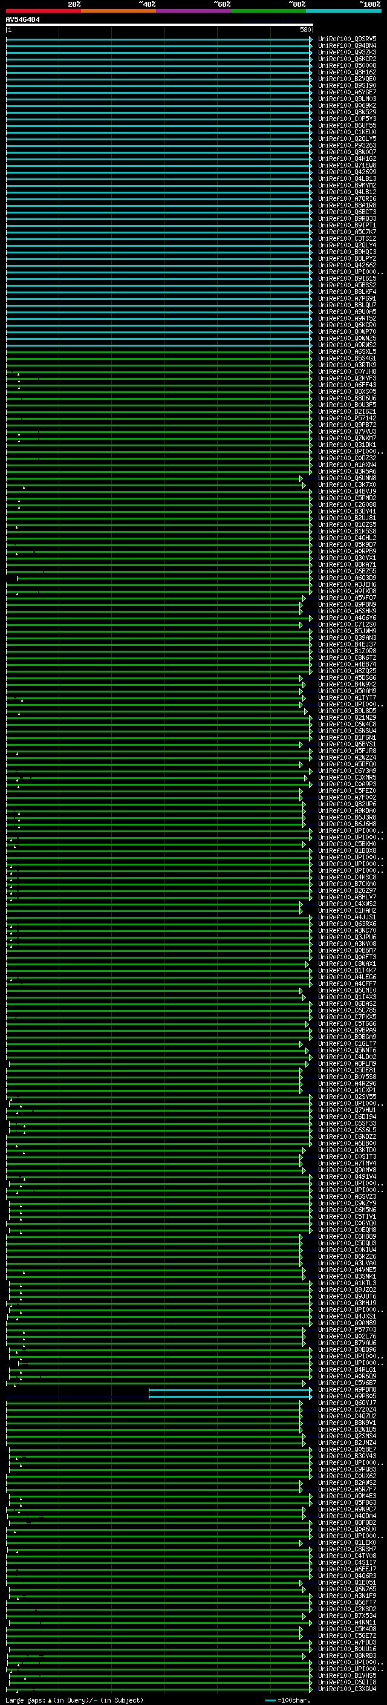Select the UniRef100_B8N9V1 label
Screen dimensions: 387x1705
(347, 1423)
